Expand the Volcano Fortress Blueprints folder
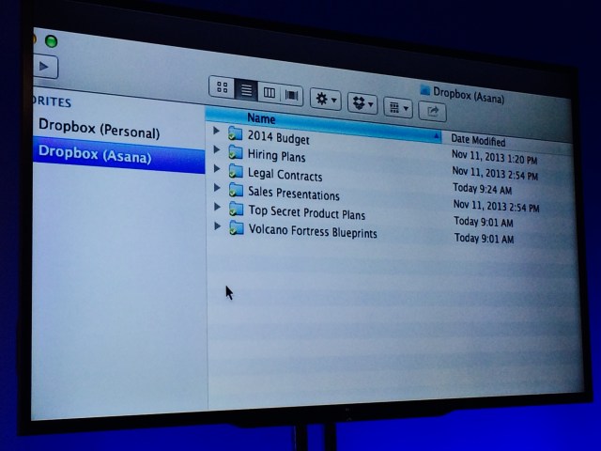This screenshot has width=601, height=451. 218,226
